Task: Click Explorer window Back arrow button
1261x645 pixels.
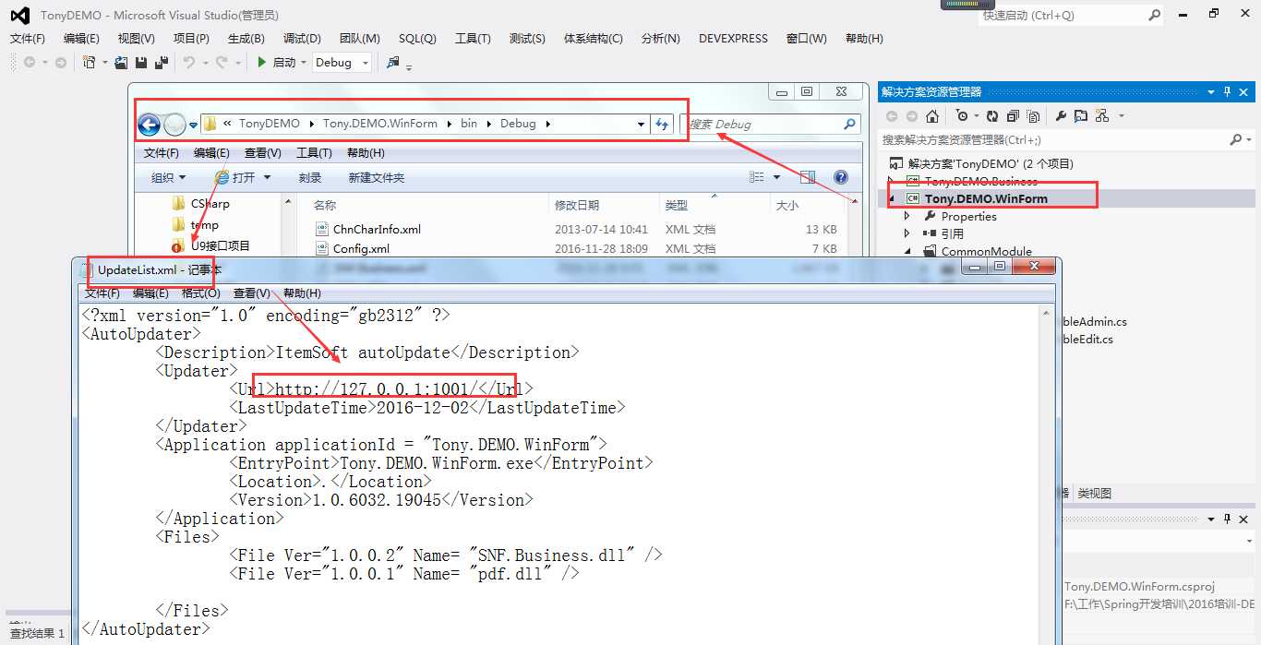Action: [149, 125]
